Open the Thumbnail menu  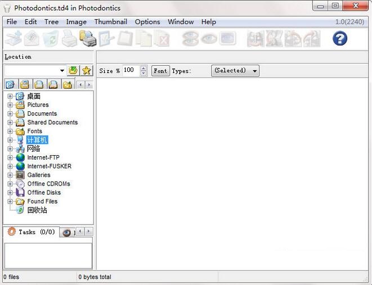[x=110, y=22]
